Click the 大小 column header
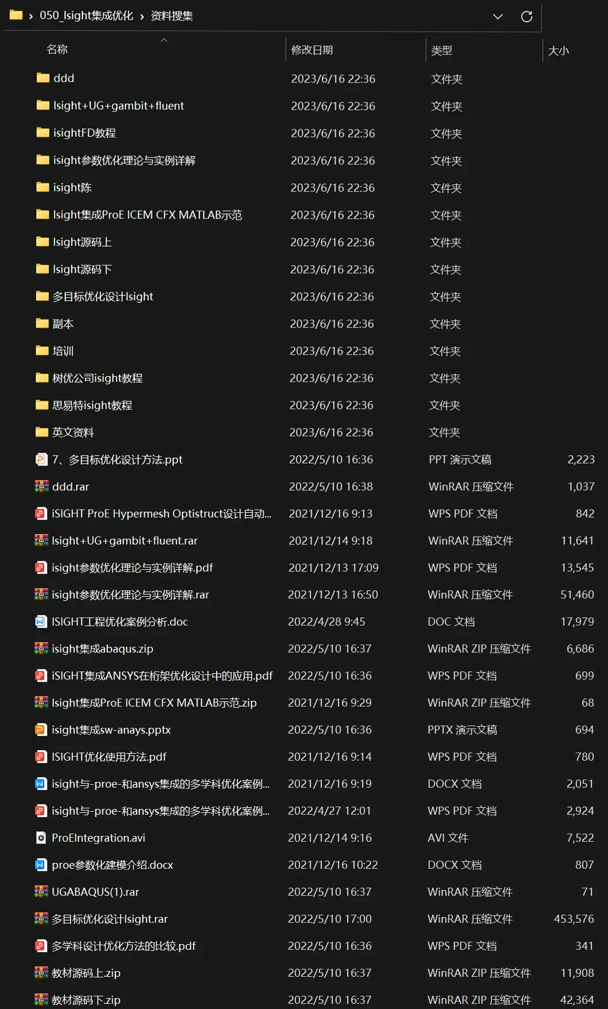Image resolution: width=608 pixels, height=1009 pixels. [x=558, y=51]
